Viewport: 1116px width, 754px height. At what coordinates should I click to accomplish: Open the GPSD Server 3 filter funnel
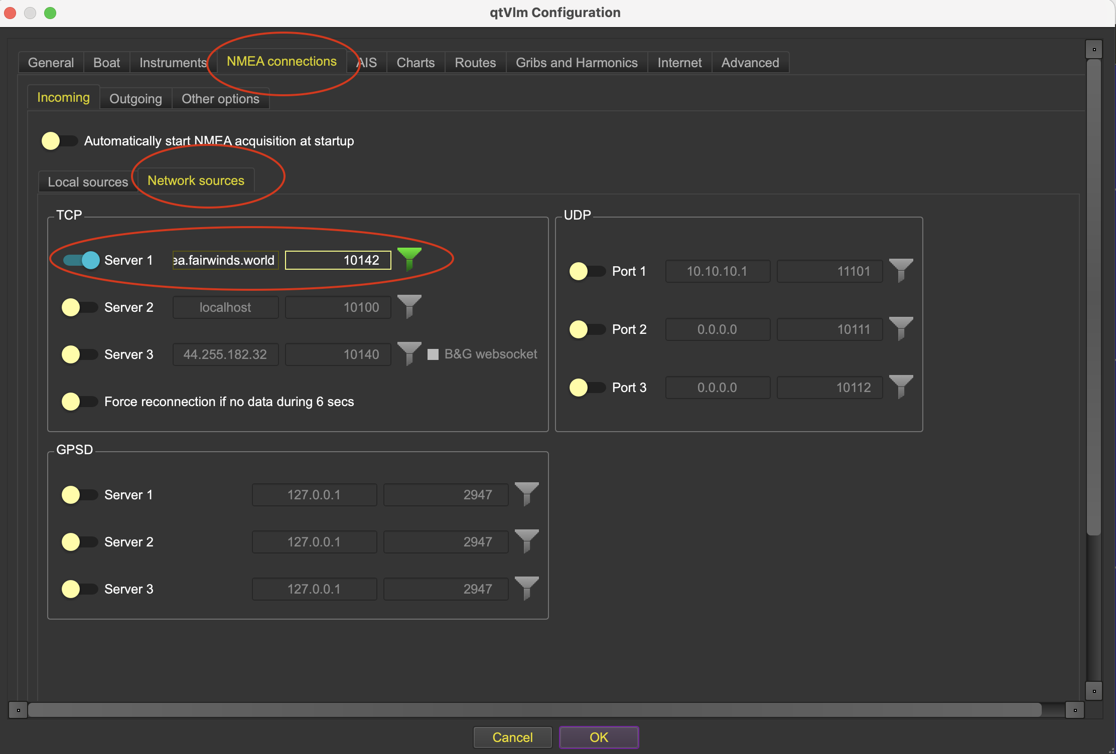coord(526,588)
